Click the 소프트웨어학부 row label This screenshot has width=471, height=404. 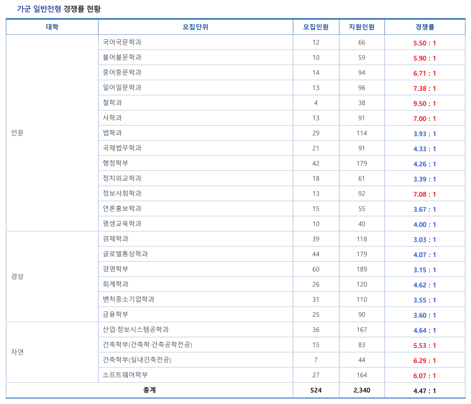pyautogui.click(x=121, y=375)
